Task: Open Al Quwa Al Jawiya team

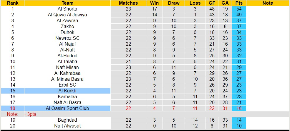Action: click(67, 15)
